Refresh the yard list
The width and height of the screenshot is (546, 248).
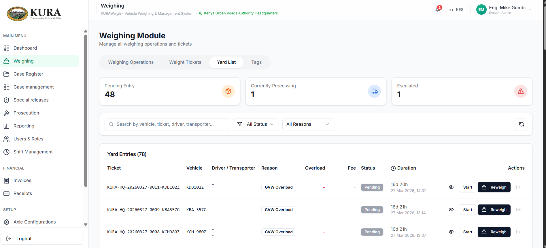(x=522, y=124)
